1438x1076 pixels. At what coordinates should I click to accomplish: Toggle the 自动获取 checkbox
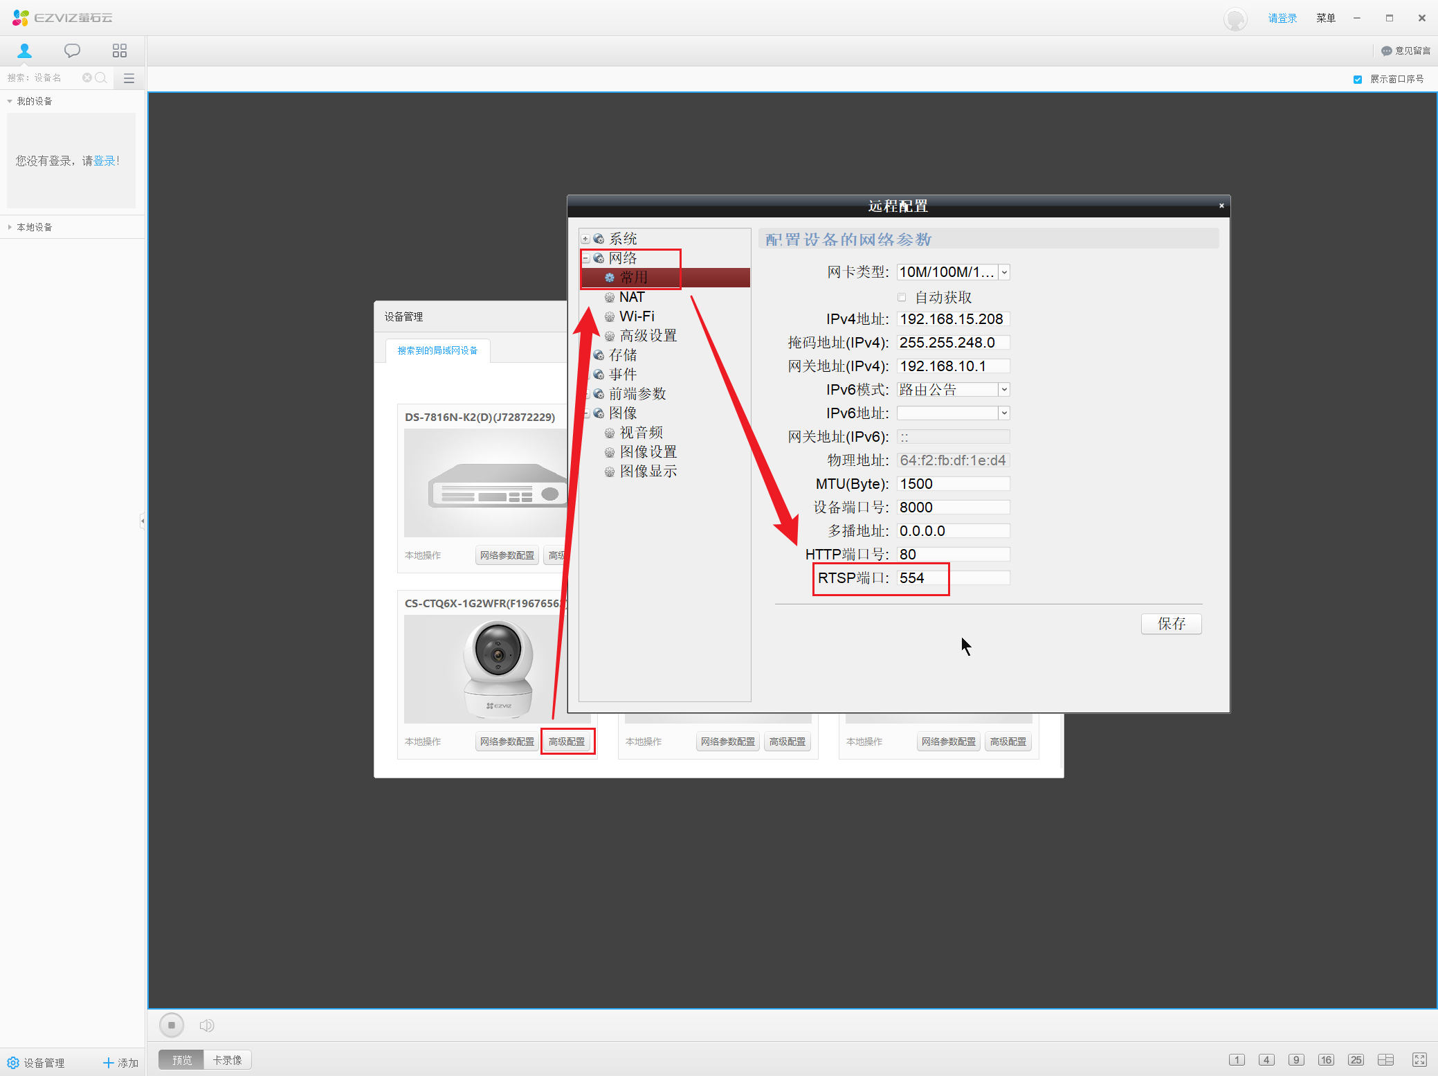(x=902, y=298)
